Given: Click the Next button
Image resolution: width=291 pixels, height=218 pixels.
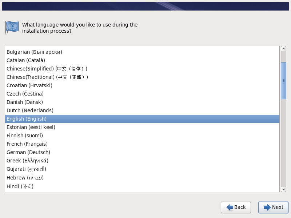Looking at the screenshot, I should pyautogui.click(x=273, y=207).
